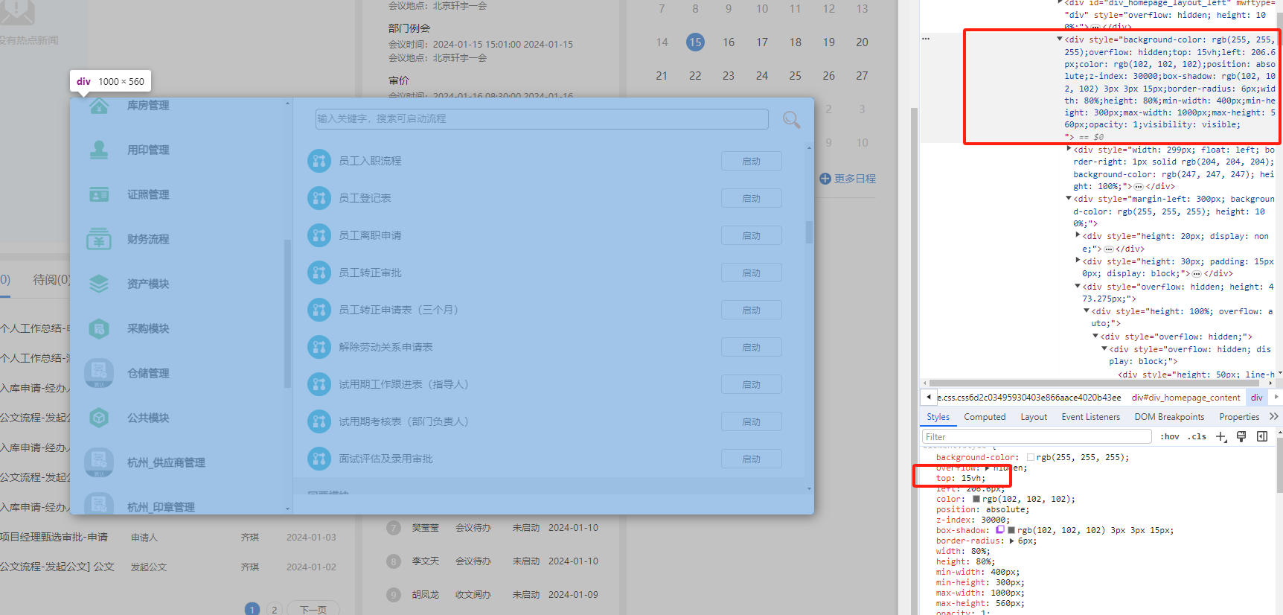This screenshot has height=615, width=1283.
Task: Switch to the Computed tab
Action: click(985, 417)
